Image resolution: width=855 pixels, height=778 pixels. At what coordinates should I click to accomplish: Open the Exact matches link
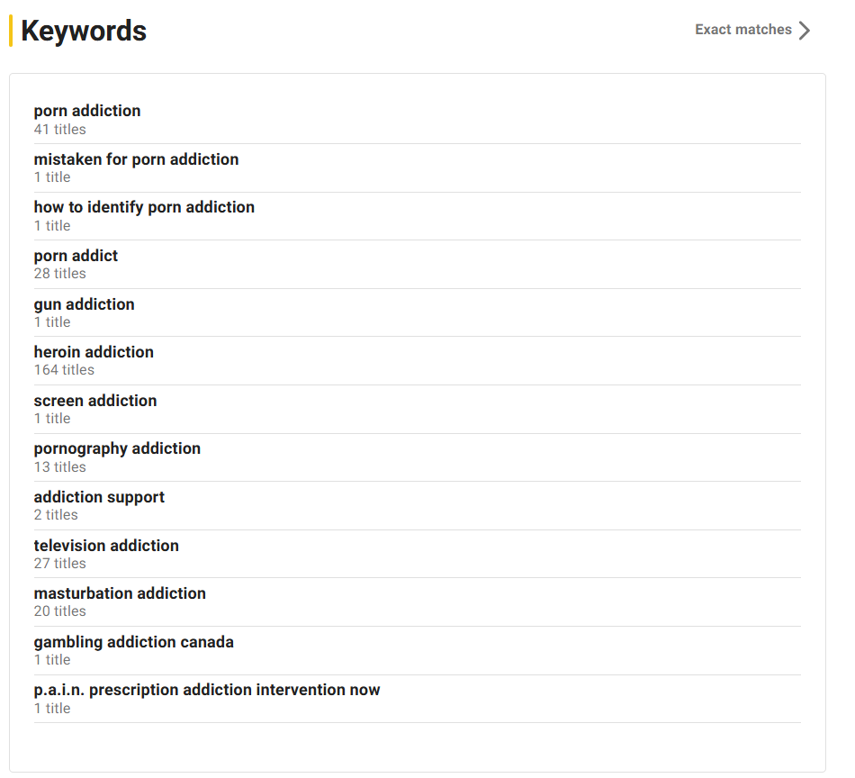751,30
